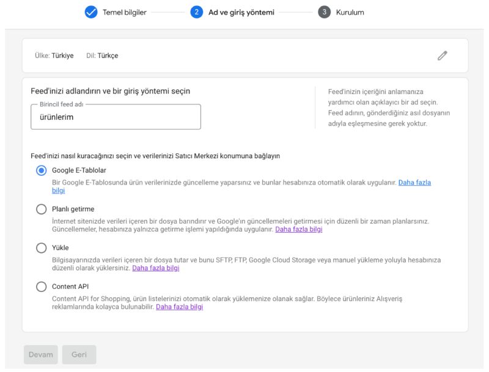Open Daha fazla bilgi link under Google E-Tablolar
Image resolution: width=489 pixels, height=372 pixels.
(x=414, y=183)
